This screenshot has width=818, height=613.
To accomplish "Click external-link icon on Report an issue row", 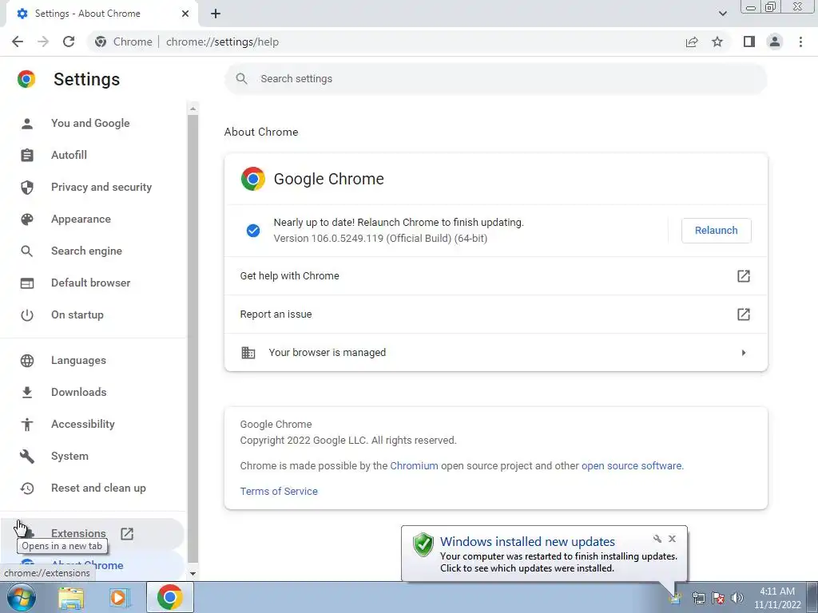I will pyautogui.click(x=744, y=314).
